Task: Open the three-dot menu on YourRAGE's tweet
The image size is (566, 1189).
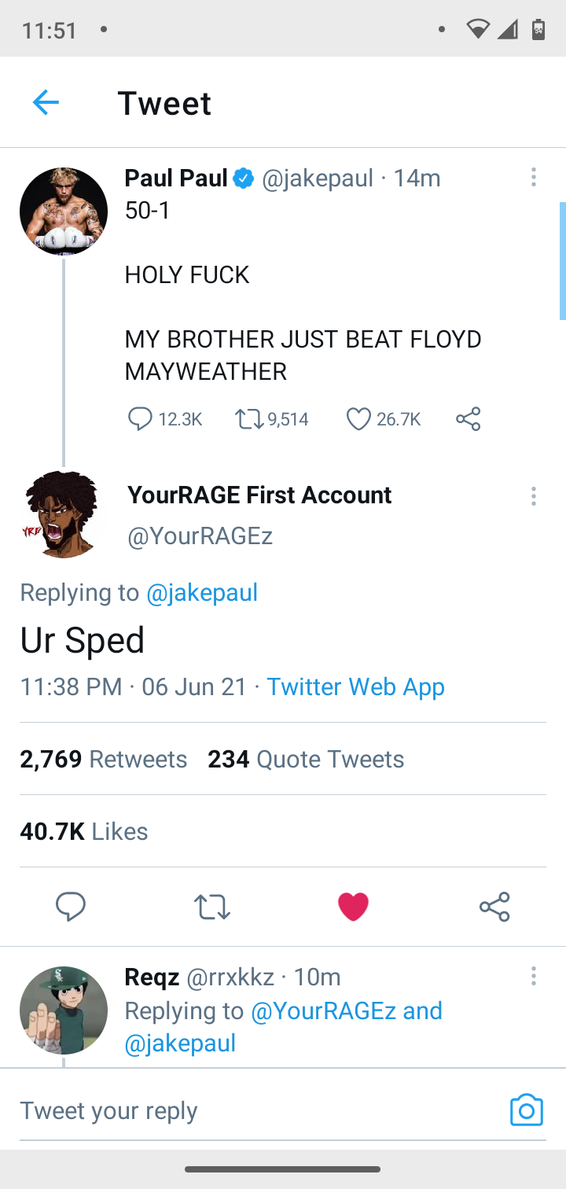Action: tap(534, 496)
